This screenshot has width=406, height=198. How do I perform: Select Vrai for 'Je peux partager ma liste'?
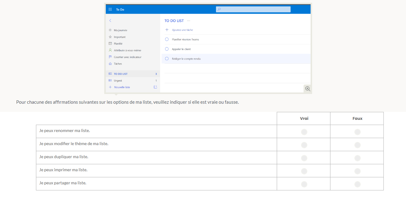(304, 184)
